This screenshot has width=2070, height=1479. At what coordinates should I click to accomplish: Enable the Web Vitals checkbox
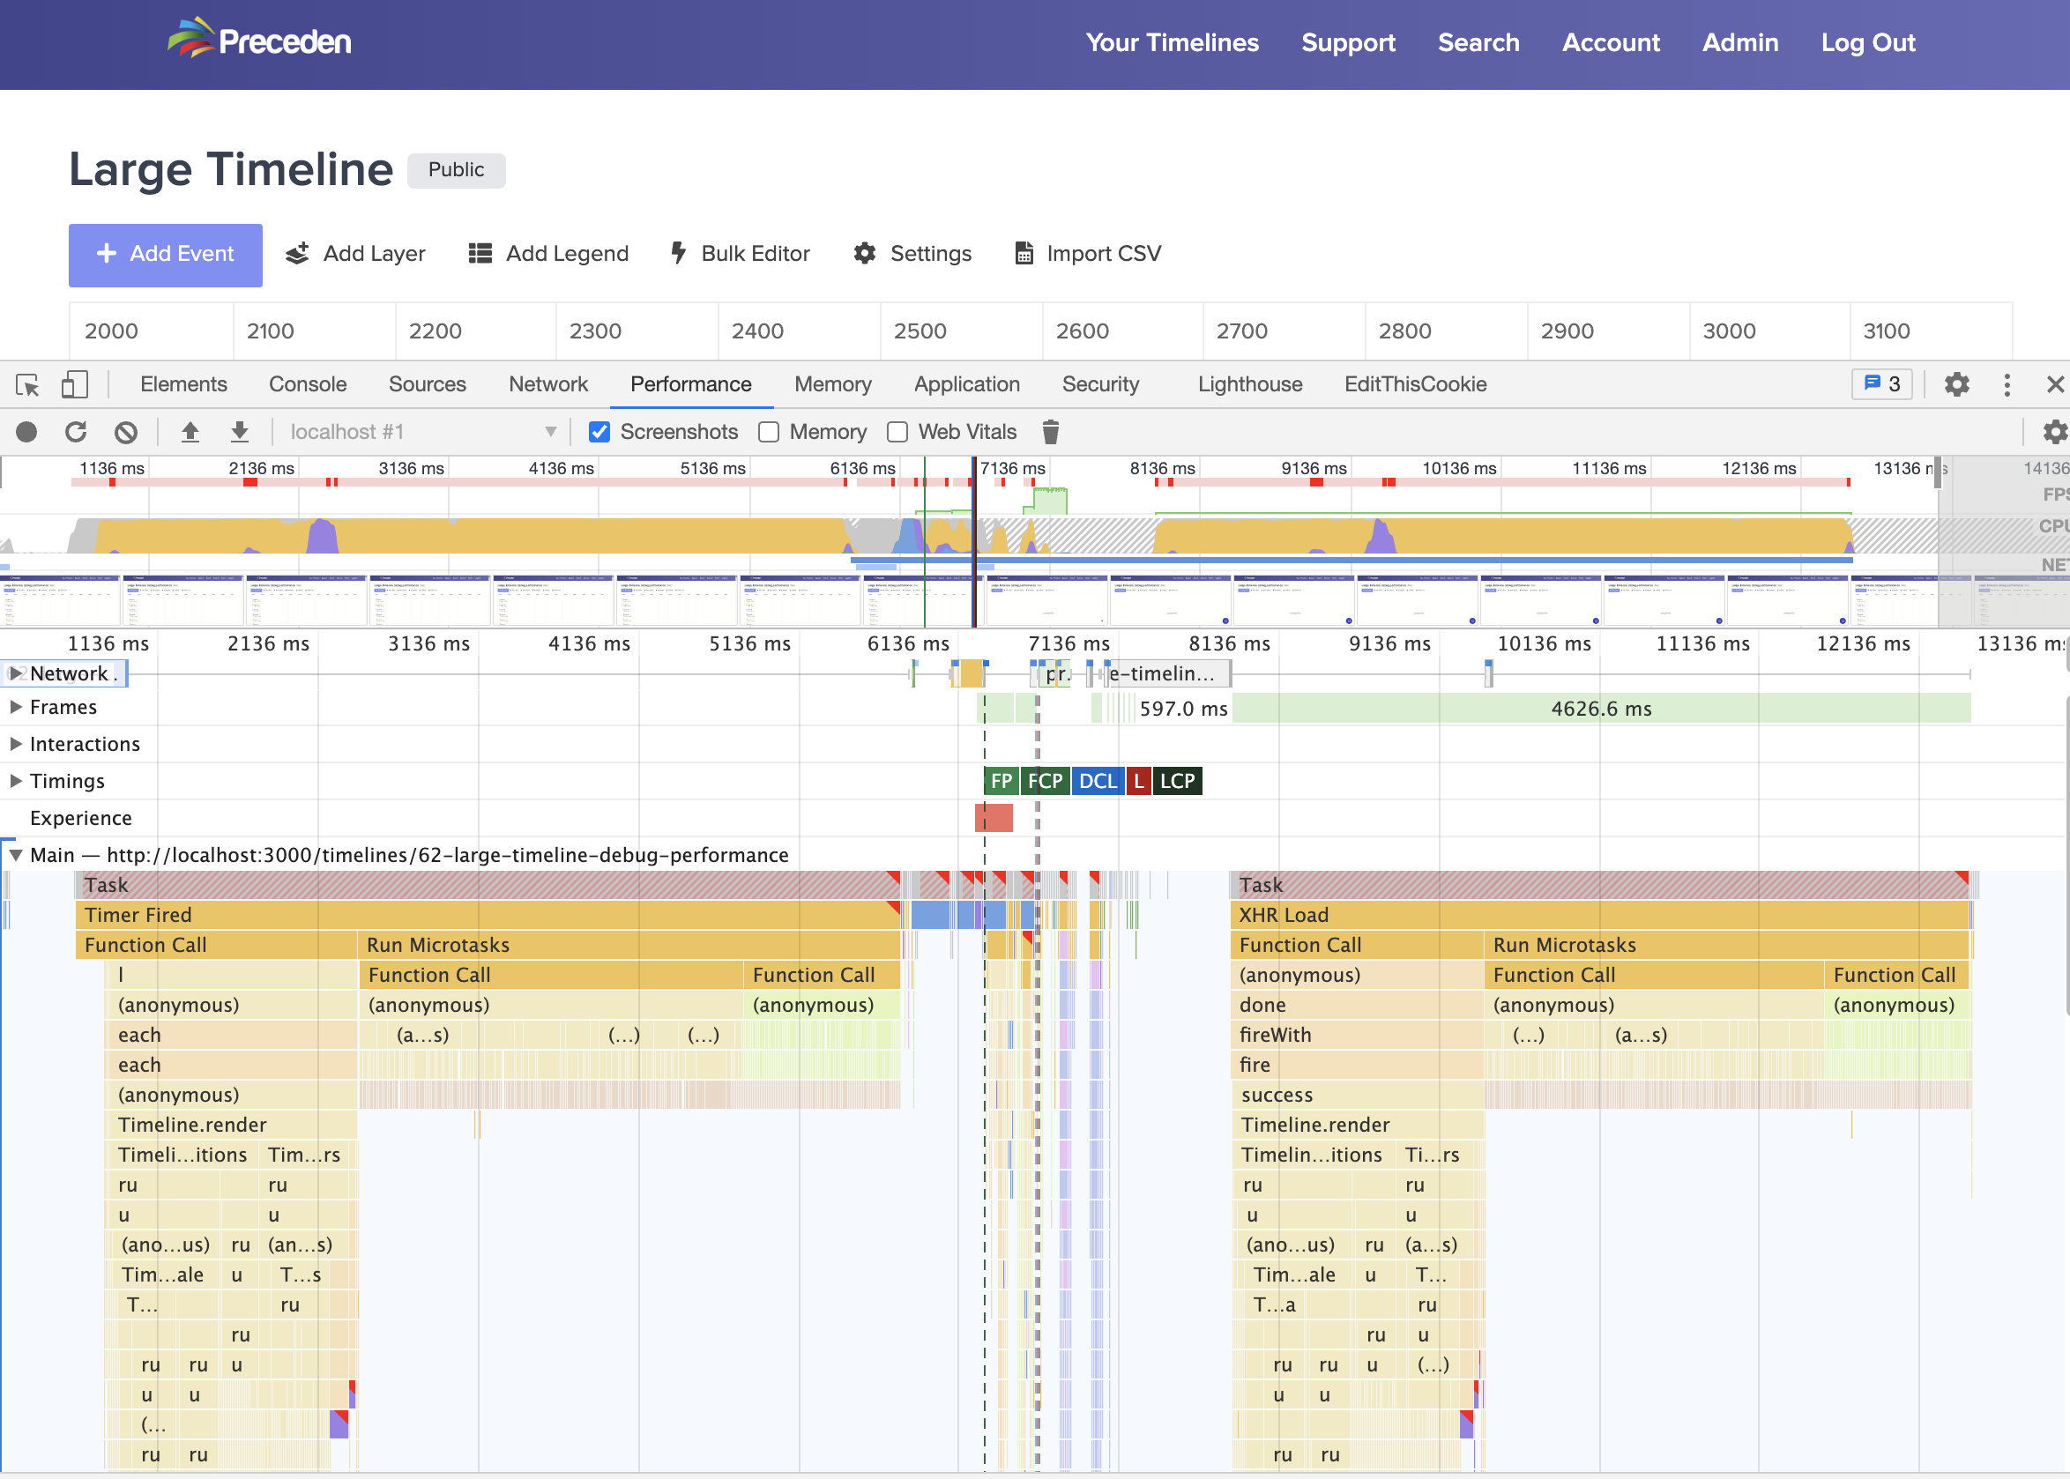pos(897,432)
